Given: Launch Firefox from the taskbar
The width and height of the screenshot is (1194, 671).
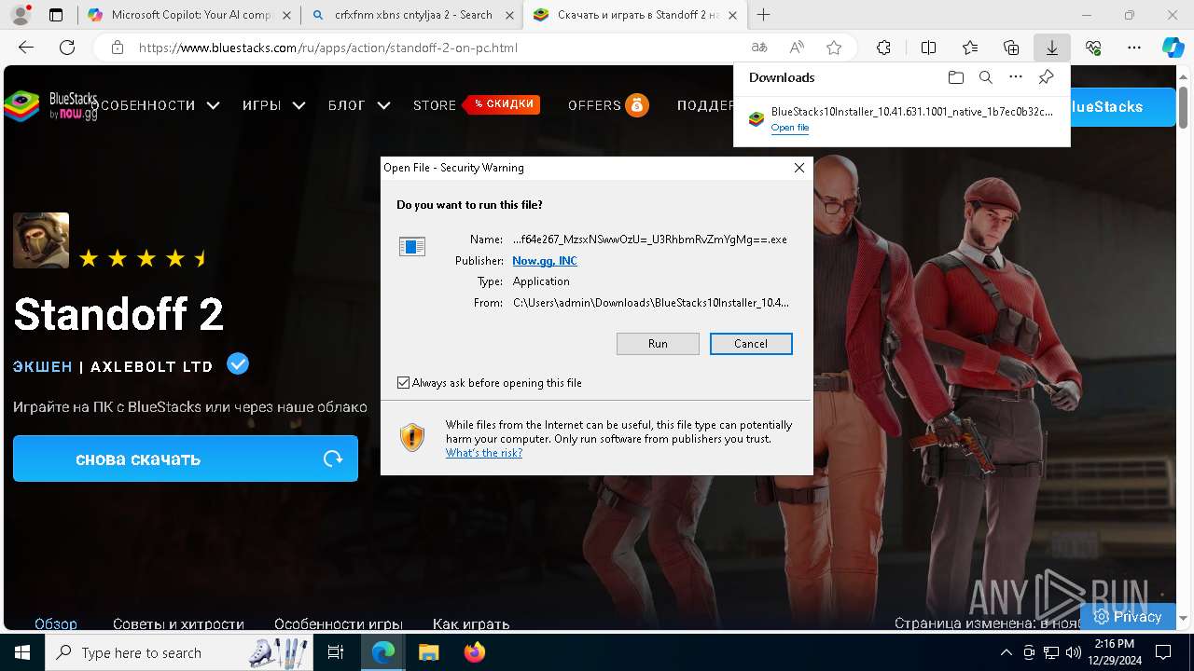Looking at the screenshot, I should click(475, 652).
